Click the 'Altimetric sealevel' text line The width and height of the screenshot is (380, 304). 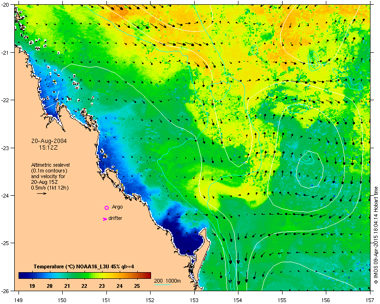point(50,165)
